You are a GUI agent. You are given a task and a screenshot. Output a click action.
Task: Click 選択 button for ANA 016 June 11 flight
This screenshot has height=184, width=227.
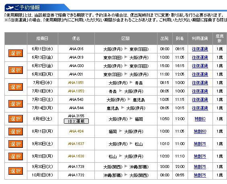(16, 53)
